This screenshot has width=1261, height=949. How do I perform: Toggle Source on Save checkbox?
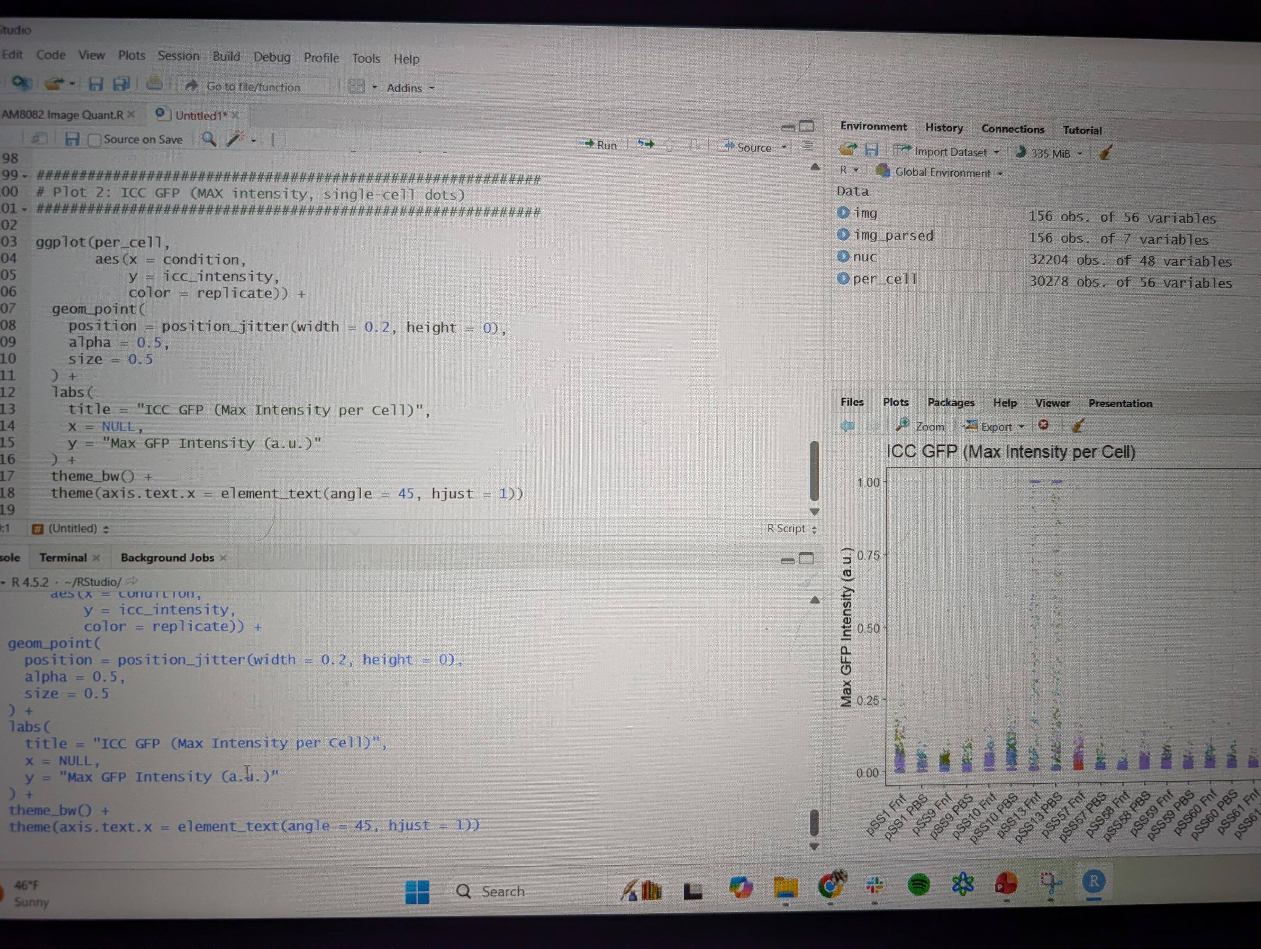(94, 140)
